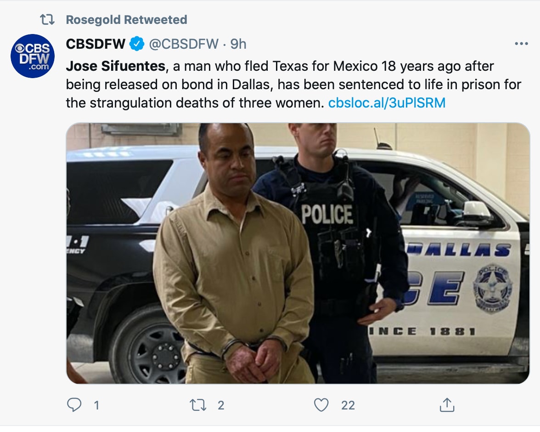Click the reply count of 1
The width and height of the screenshot is (540, 432).
[96, 405]
